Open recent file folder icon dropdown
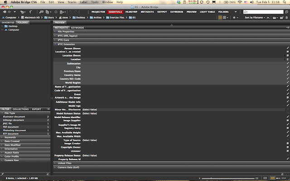Screen dimensions: 290x181 point(275,18)
